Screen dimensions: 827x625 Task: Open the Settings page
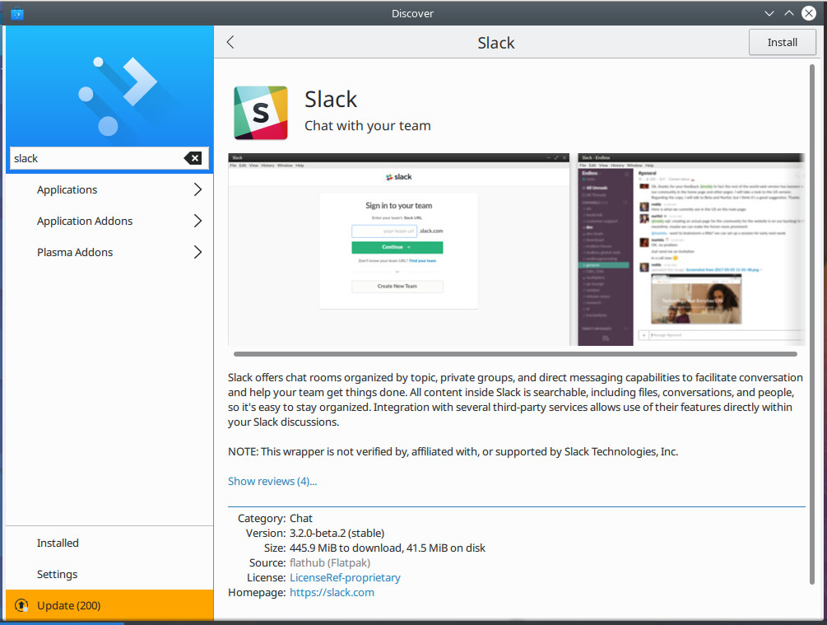tap(109, 574)
